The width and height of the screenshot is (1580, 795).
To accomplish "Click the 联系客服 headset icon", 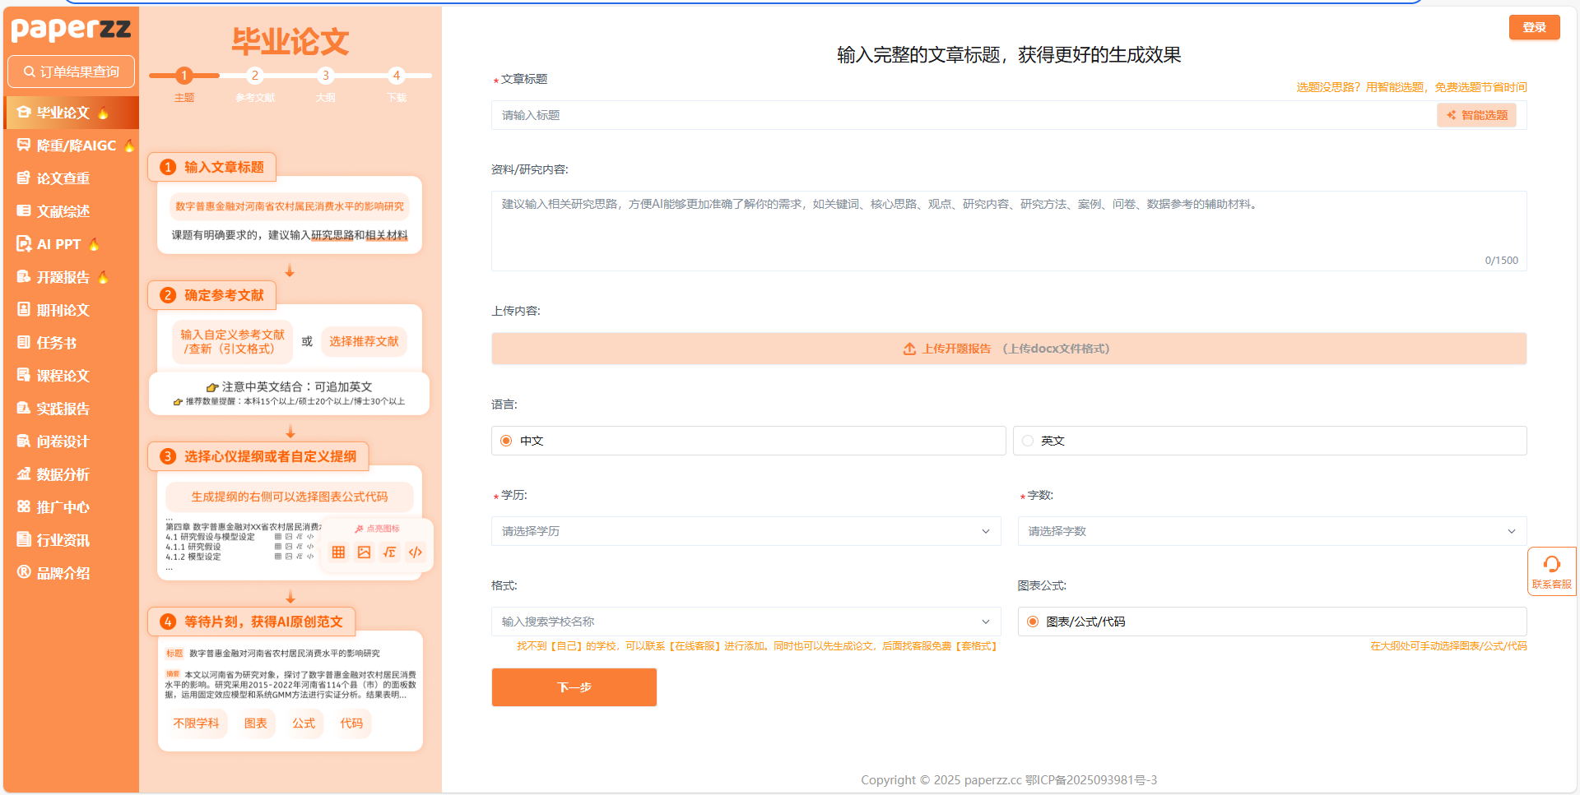I will click(1551, 564).
